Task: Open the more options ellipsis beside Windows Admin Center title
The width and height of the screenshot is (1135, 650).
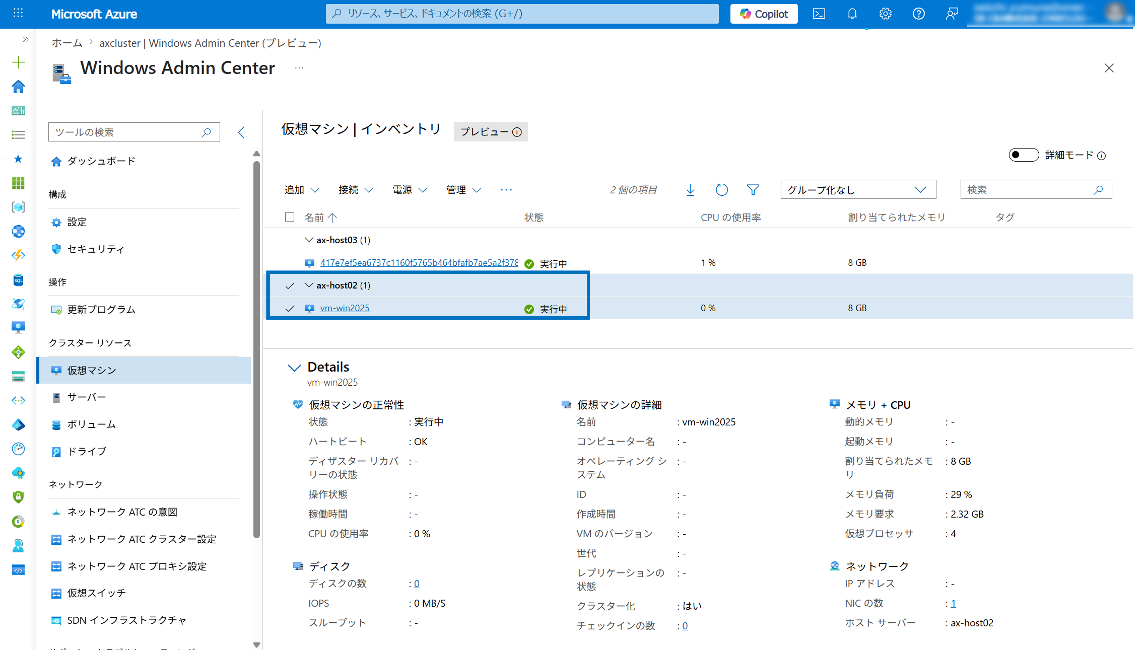Action: pos(299,68)
